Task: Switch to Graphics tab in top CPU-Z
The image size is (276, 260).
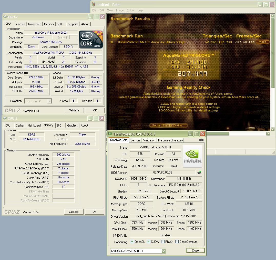Action: coord(73,24)
